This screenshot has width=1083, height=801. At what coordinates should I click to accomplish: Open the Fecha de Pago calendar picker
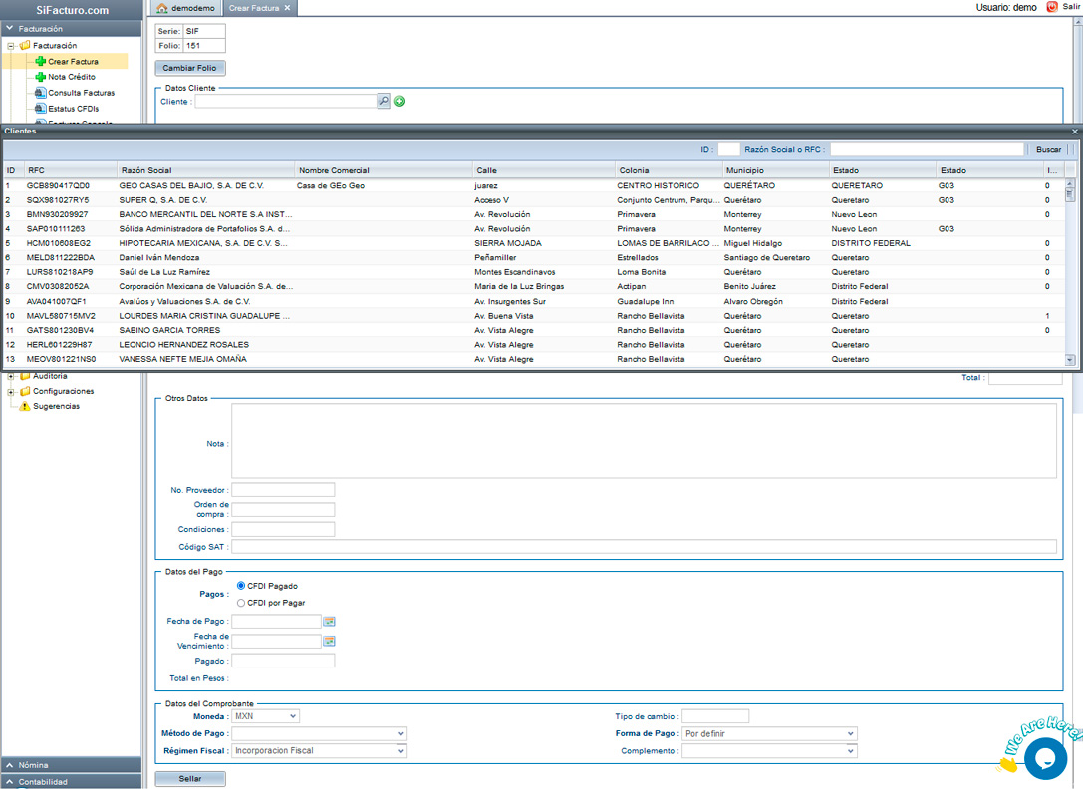[x=330, y=622]
